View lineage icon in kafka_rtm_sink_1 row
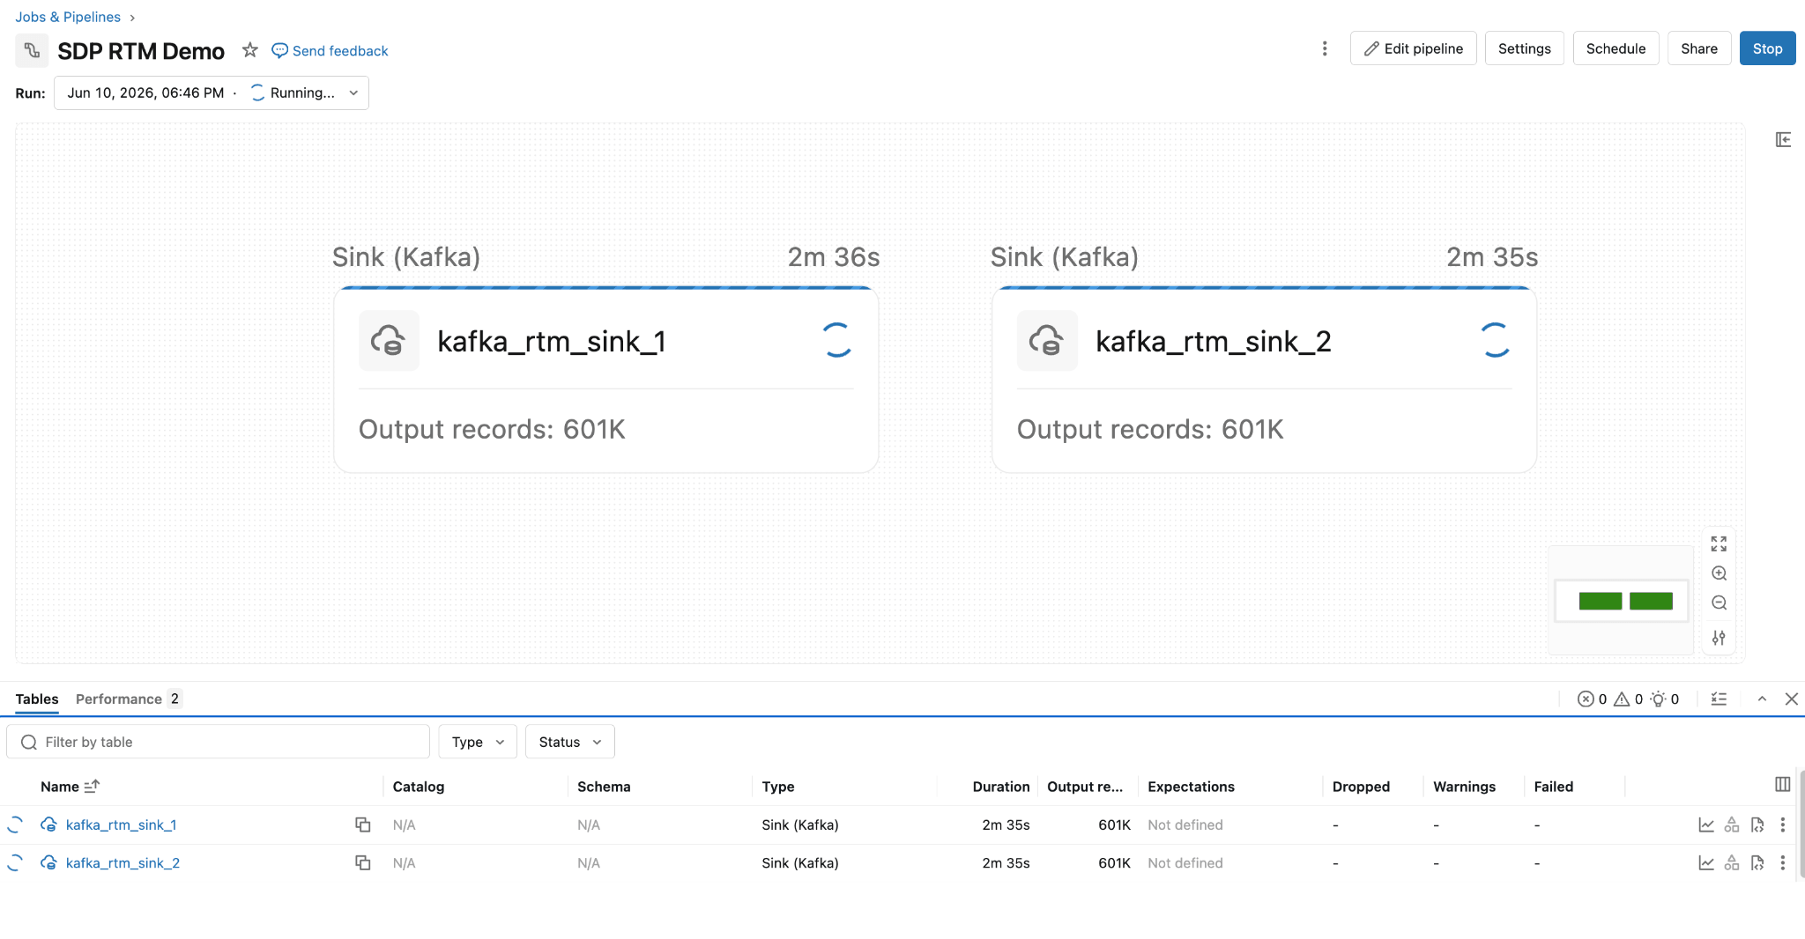Screen dimensions: 1805x939 pyautogui.click(x=1732, y=824)
